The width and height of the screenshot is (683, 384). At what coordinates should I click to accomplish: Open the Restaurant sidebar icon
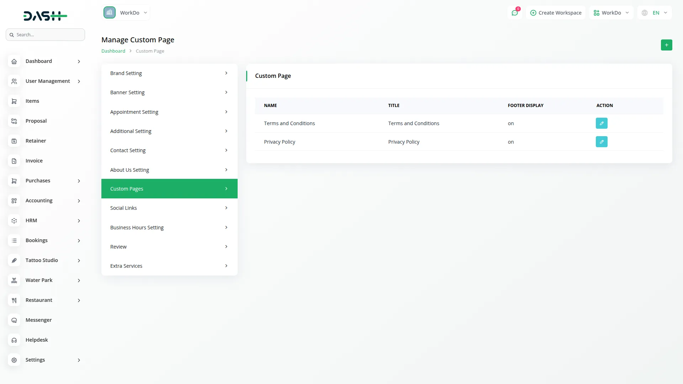(x=14, y=300)
